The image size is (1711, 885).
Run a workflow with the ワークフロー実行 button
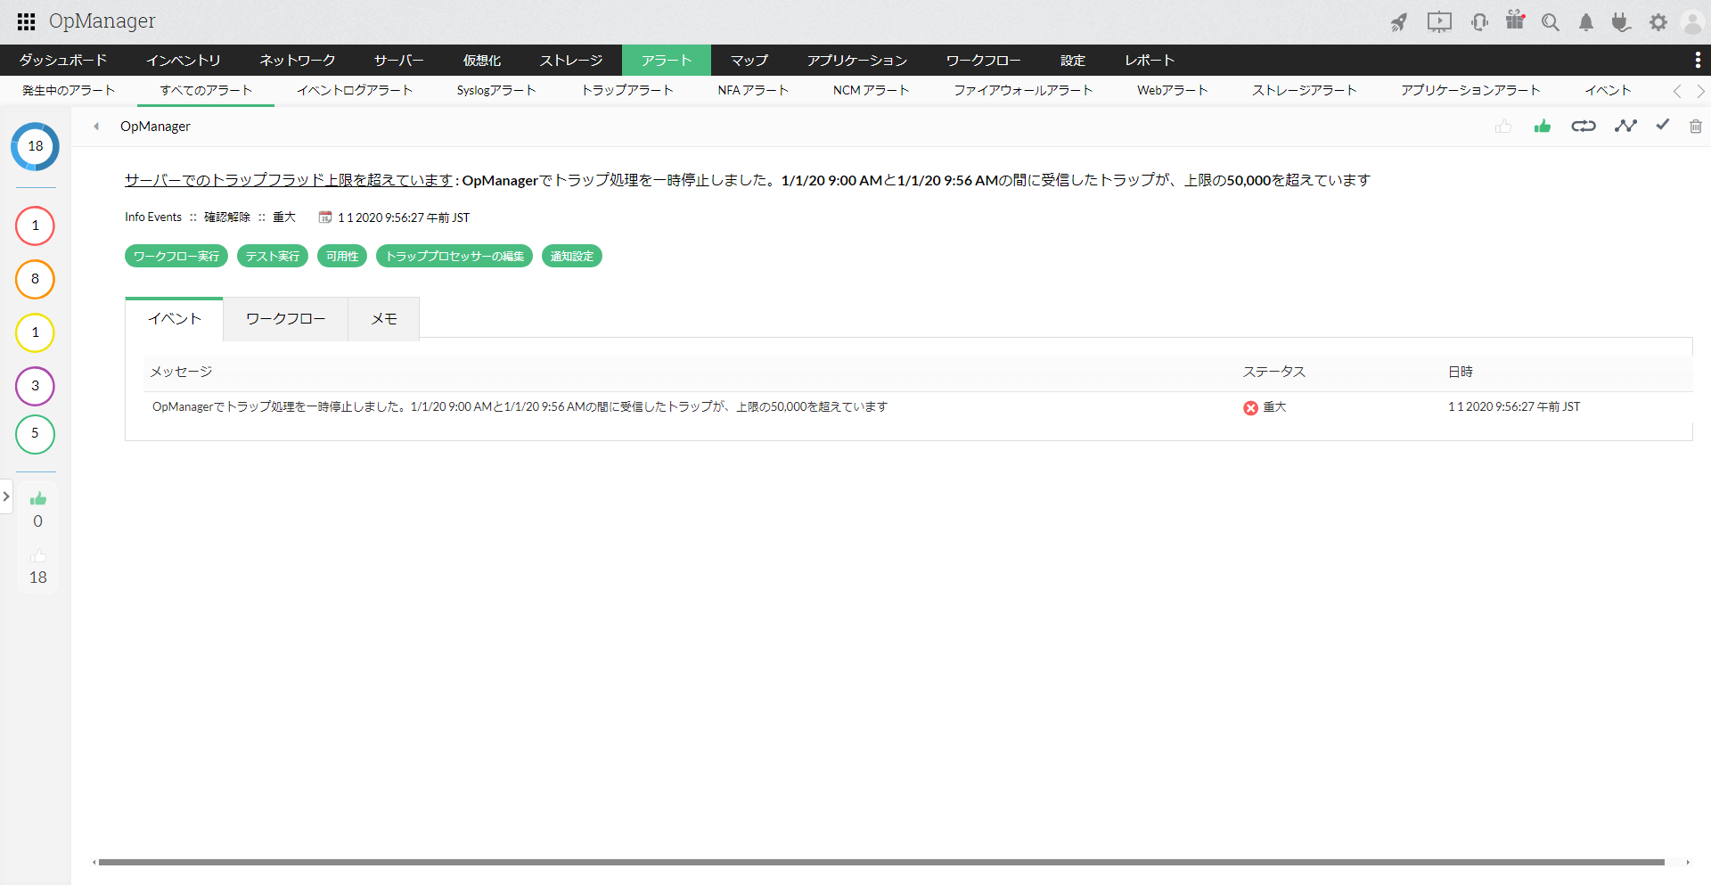176,256
